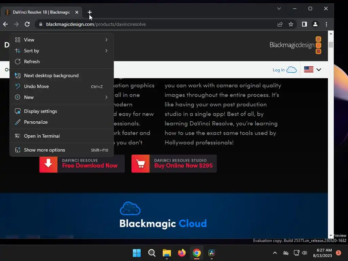Screen dimensions: 348x261
Task: Select Personalize in context menu
Action: coord(62,122)
